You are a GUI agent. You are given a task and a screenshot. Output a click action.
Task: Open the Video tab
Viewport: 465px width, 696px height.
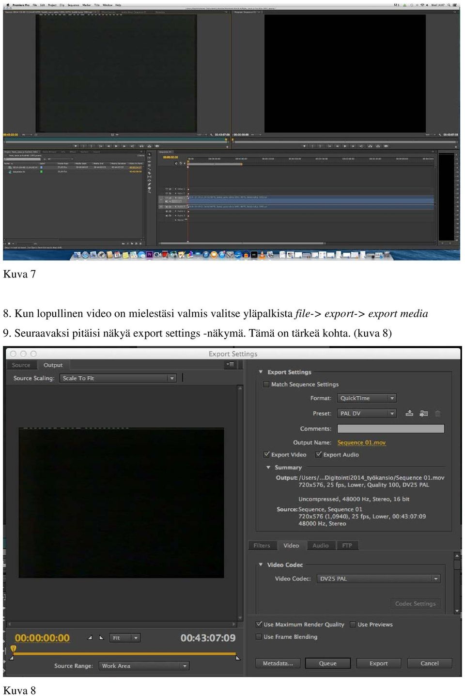291,546
